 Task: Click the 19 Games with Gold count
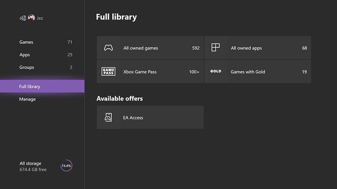[304, 72]
